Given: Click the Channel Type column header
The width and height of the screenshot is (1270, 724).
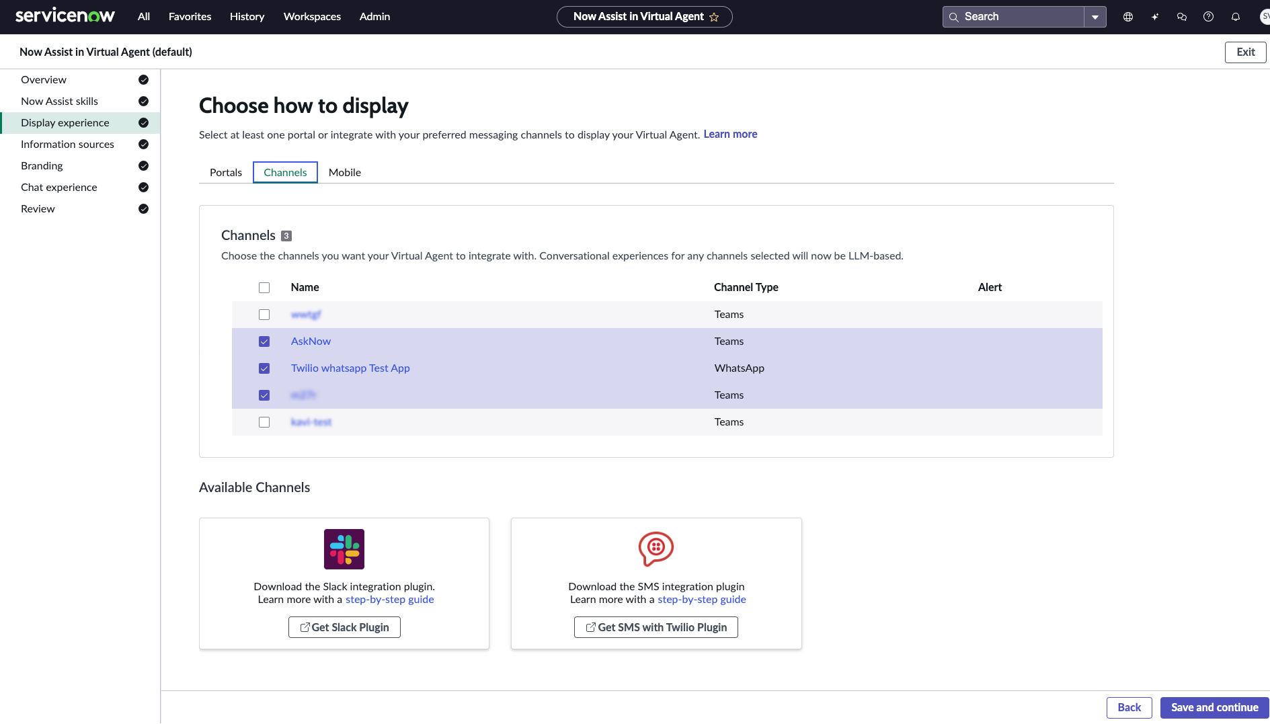Looking at the screenshot, I should tap(746, 288).
